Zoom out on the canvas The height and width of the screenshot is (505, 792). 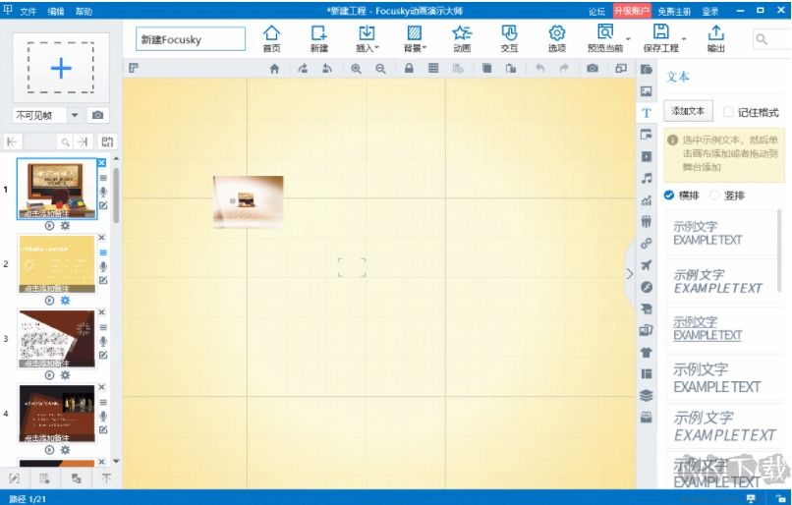381,68
